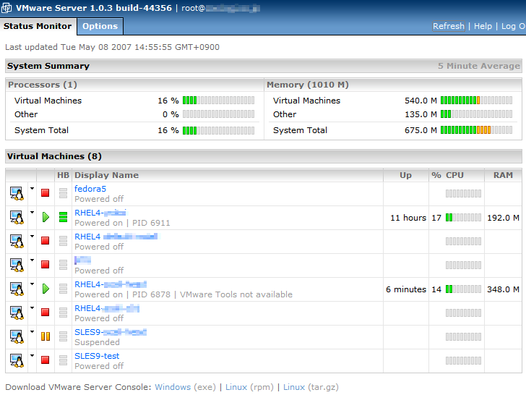Click 'Last updated Tue May 08 2007' timestamp

112,47
